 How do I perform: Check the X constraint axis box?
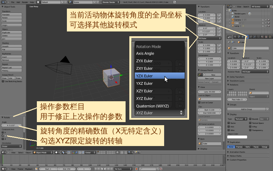coord(3,132)
